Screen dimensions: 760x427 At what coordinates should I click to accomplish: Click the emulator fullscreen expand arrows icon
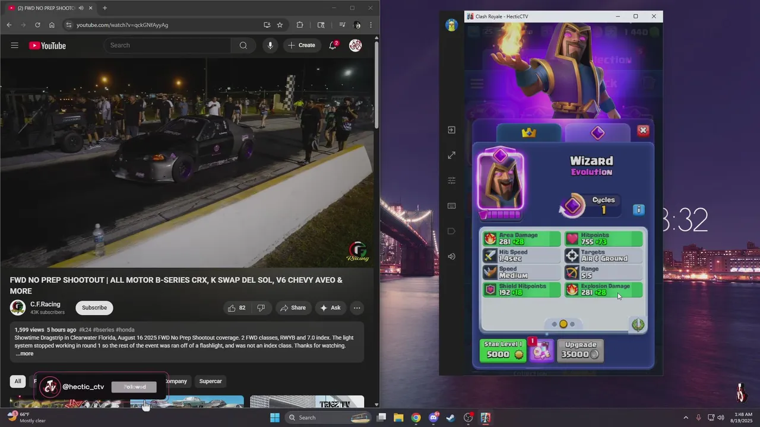coord(452,155)
